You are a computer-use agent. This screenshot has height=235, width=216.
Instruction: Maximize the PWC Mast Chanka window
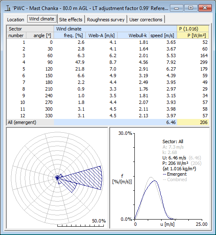coord(190,8)
